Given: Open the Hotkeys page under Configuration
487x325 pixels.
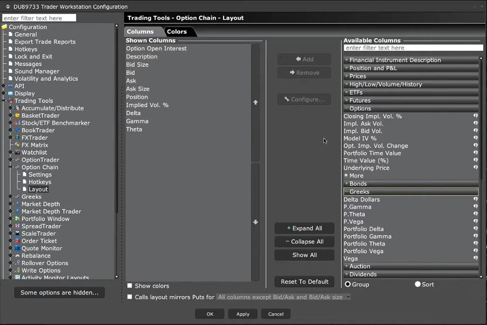Looking at the screenshot, I should 26,49.
